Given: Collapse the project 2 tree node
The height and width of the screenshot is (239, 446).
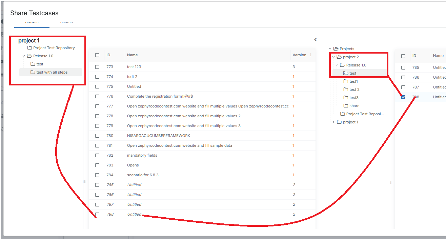Looking at the screenshot, I should 333,57.
